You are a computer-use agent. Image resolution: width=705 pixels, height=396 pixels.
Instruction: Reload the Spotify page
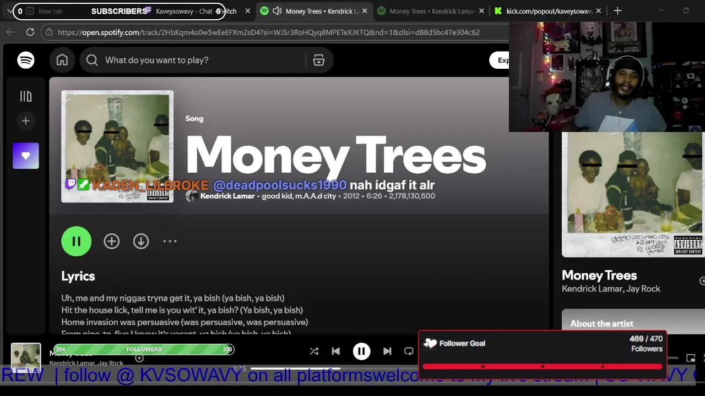[30, 32]
